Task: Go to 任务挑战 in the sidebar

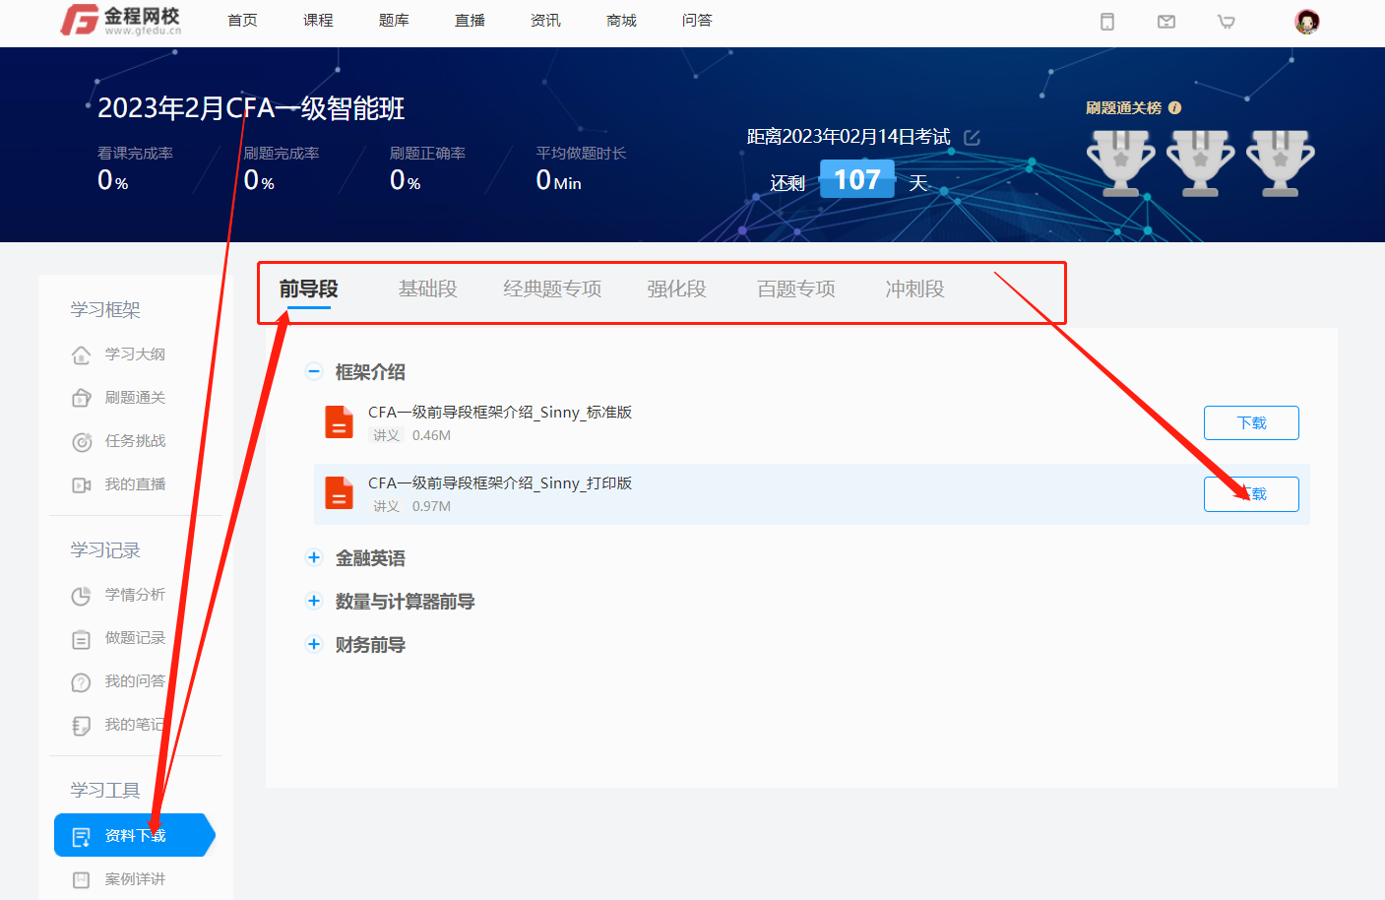Action: 135,441
